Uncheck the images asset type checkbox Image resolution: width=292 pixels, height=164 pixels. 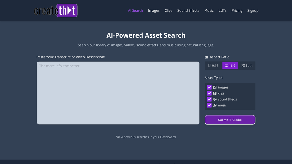pos(209,87)
